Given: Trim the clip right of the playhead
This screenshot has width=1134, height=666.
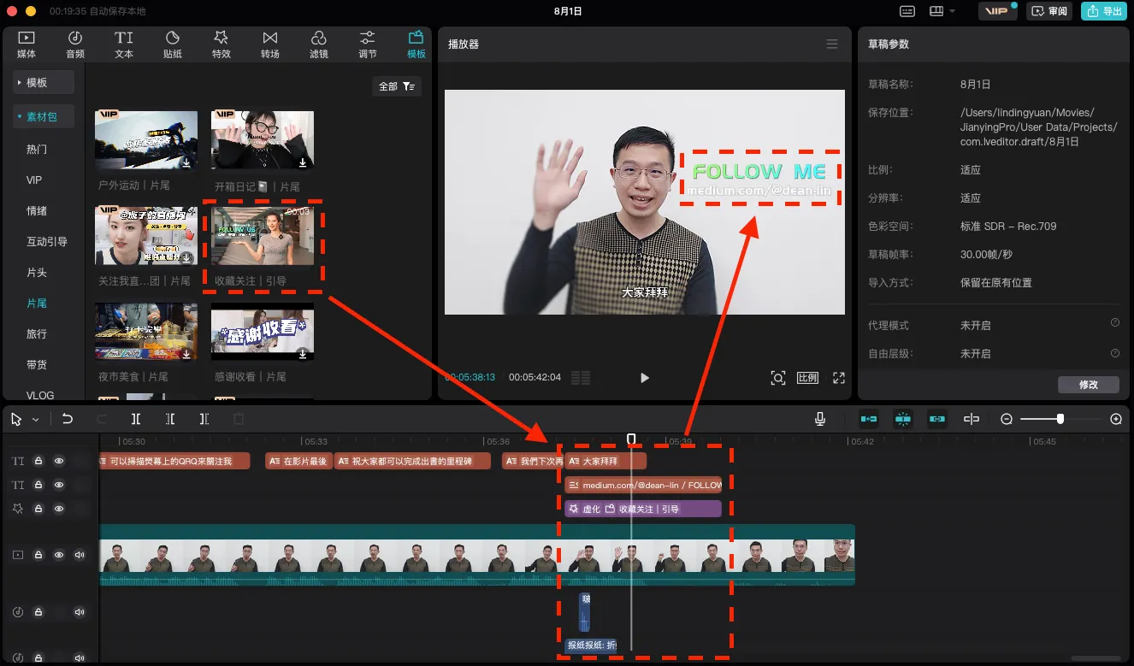Looking at the screenshot, I should tap(204, 419).
